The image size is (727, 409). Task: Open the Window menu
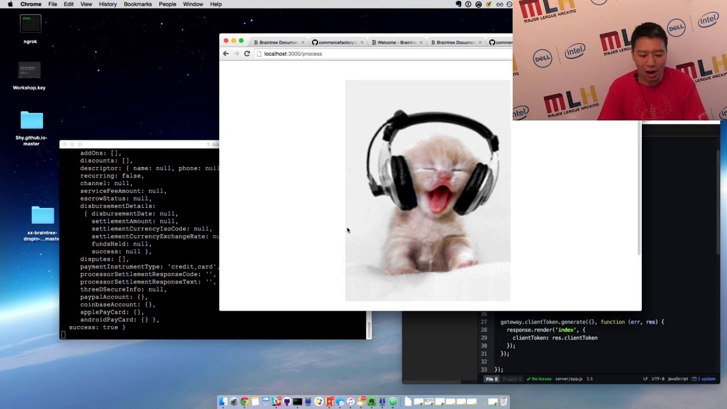click(x=193, y=4)
